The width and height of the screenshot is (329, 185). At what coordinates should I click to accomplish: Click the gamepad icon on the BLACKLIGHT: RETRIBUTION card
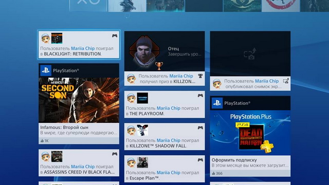coord(115,36)
